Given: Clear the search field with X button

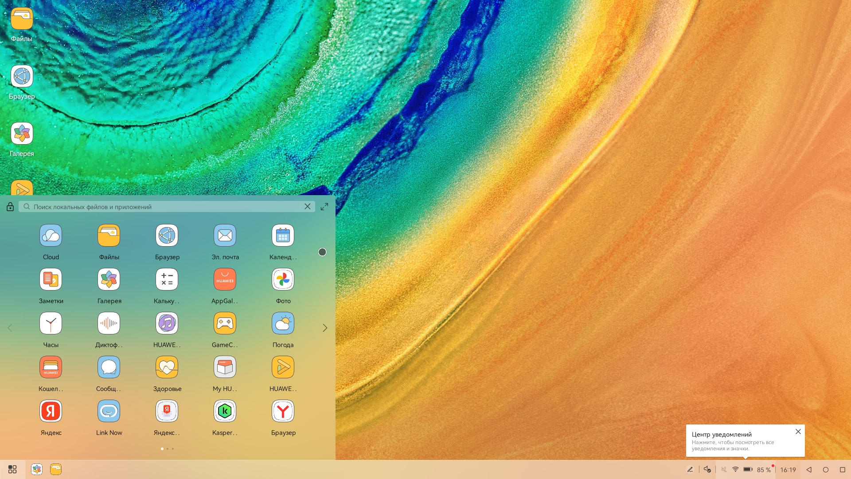Looking at the screenshot, I should [x=308, y=207].
